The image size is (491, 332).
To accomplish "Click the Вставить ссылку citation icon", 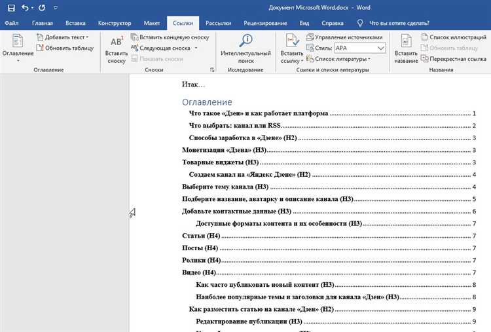I will 293,41.
